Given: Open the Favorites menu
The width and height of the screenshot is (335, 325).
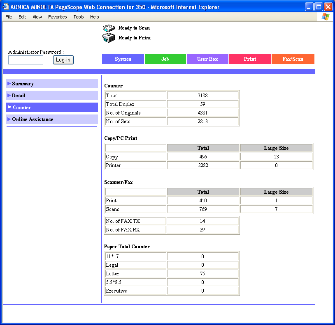Looking at the screenshot, I should tap(57, 17).
